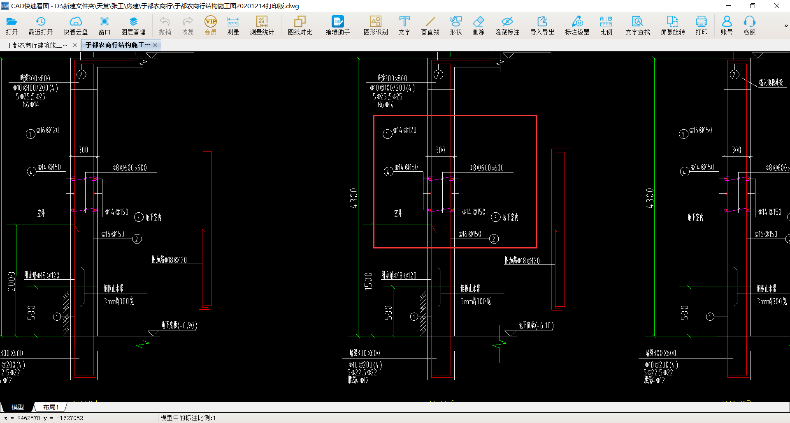The height and width of the screenshot is (423, 790).
Task: Open 测量统计 measurement statistics
Action: pos(262,26)
